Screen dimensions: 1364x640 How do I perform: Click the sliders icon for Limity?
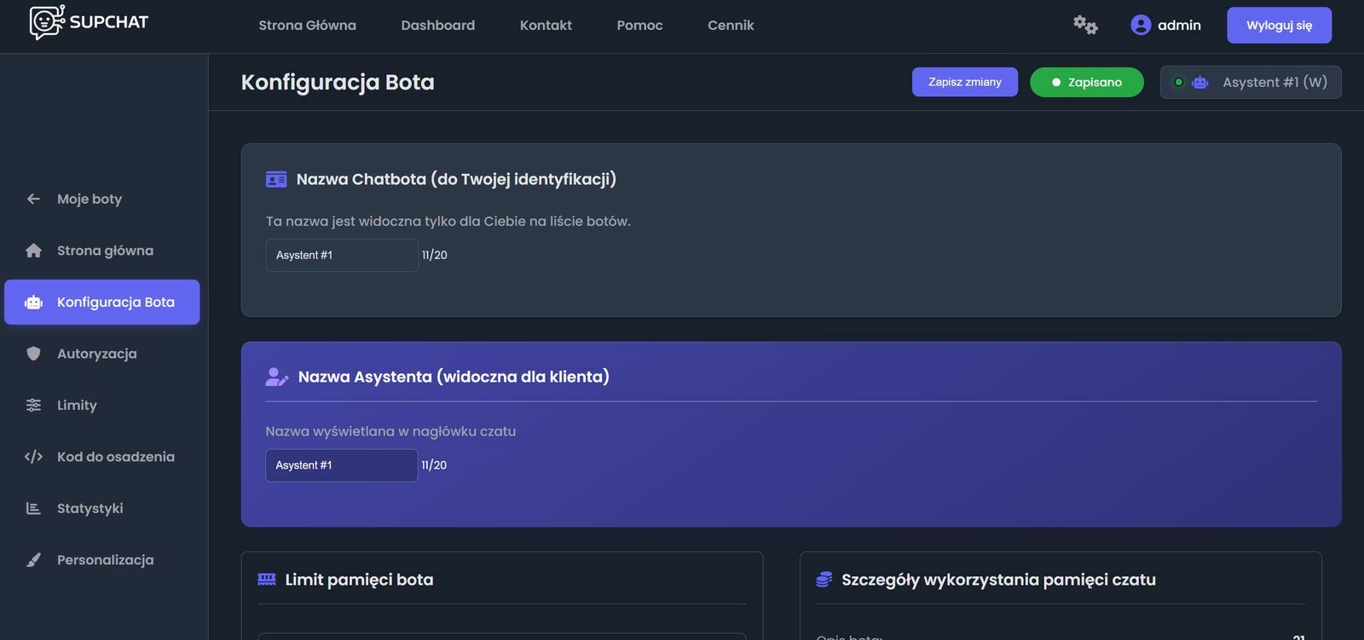(x=33, y=405)
